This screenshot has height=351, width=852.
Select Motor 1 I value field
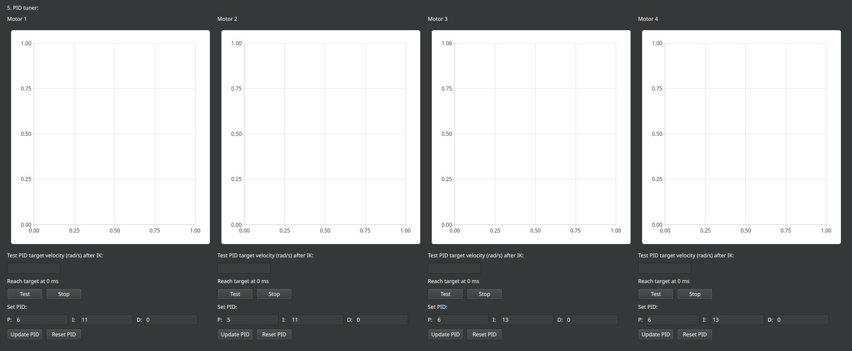point(106,320)
